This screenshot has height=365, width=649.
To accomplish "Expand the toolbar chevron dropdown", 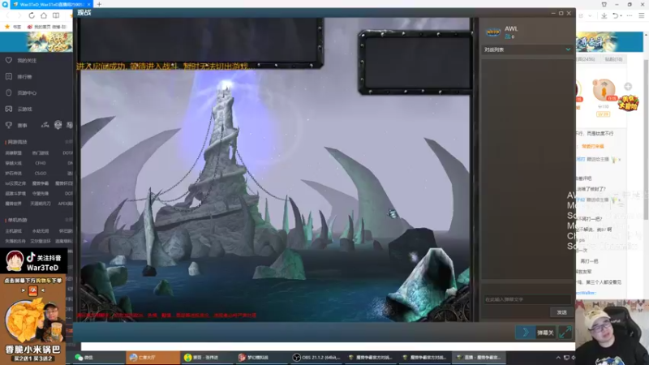I will (590, 16).
